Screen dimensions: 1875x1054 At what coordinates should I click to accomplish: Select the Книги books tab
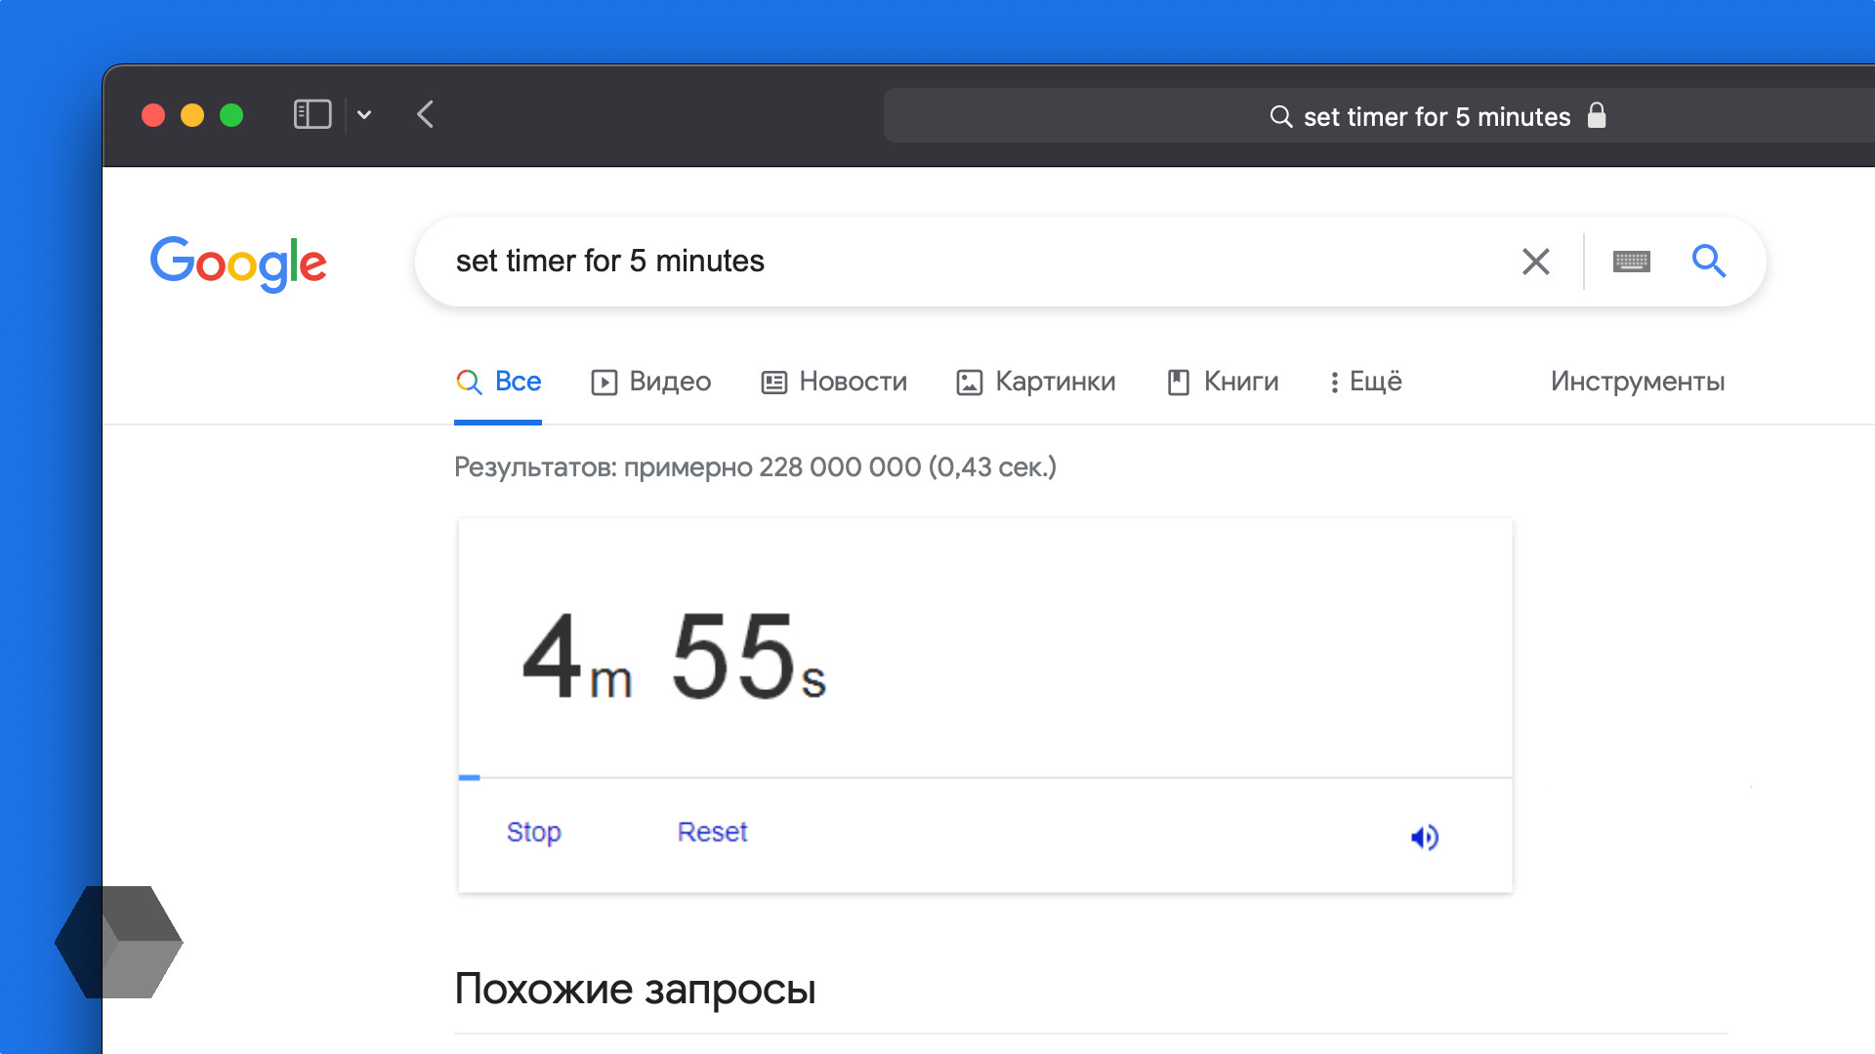pyautogui.click(x=1223, y=382)
